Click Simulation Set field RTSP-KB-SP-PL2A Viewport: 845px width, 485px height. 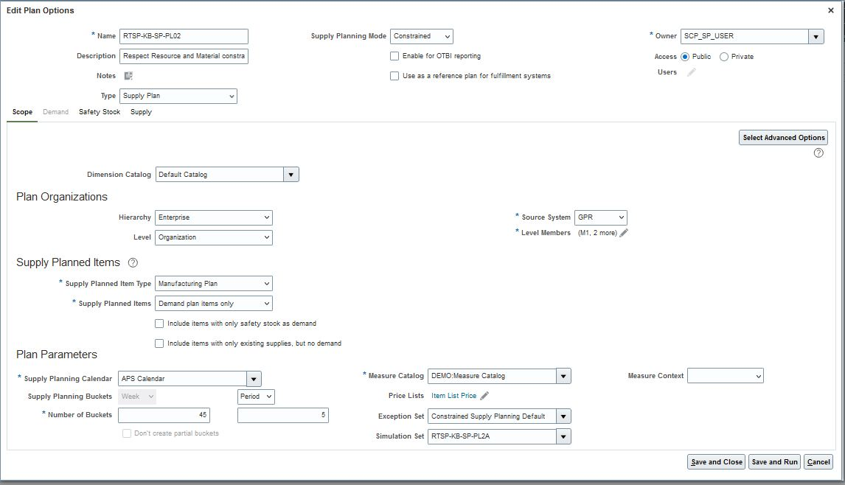click(x=492, y=436)
